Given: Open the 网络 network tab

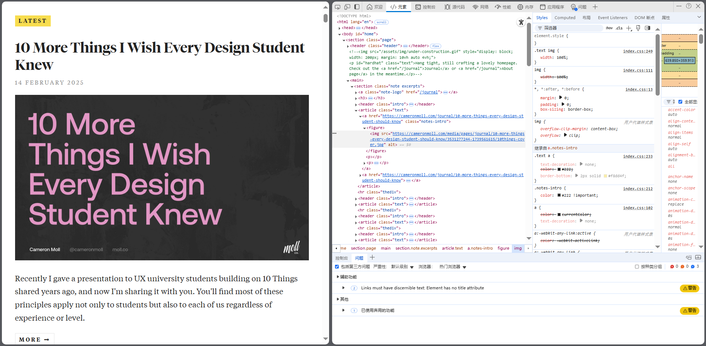Looking at the screenshot, I should click(481, 7).
